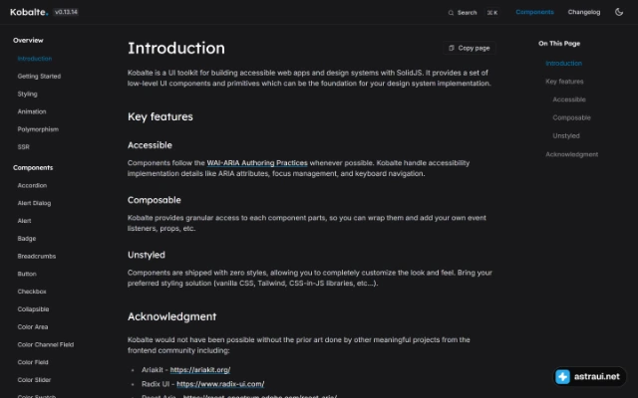This screenshot has width=638, height=398.
Task: Toggle the dark mode moon icon
Action: click(x=619, y=12)
